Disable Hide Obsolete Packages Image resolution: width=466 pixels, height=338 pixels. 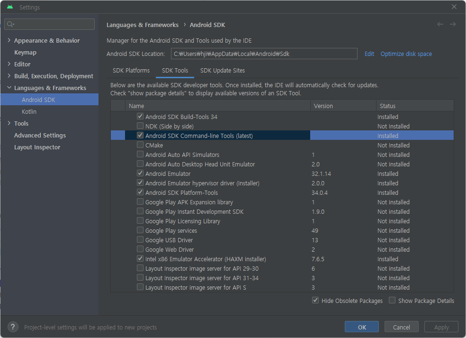(x=315, y=300)
